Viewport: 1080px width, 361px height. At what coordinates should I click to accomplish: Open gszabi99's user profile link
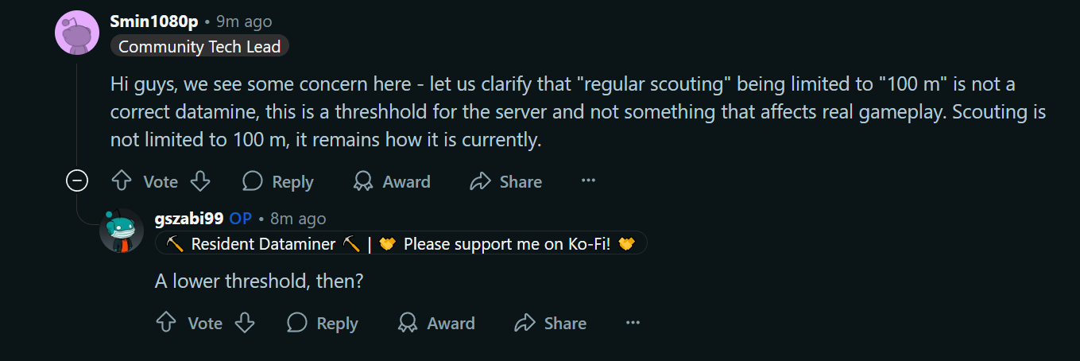coord(189,219)
